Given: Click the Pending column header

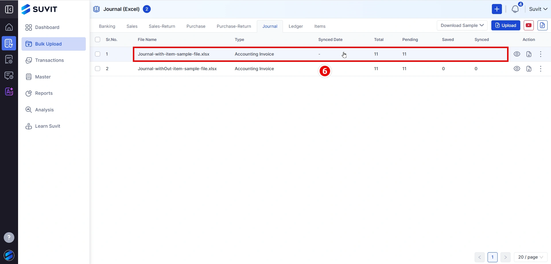Looking at the screenshot, I should tap(410, 40).
